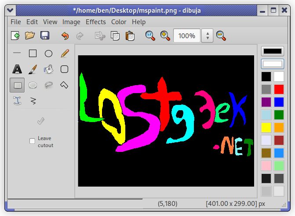Enable the Leave cutout checkbox
The height and width of the screenshot is (216, 295).
pyautogui.click(x=32, y=141)
